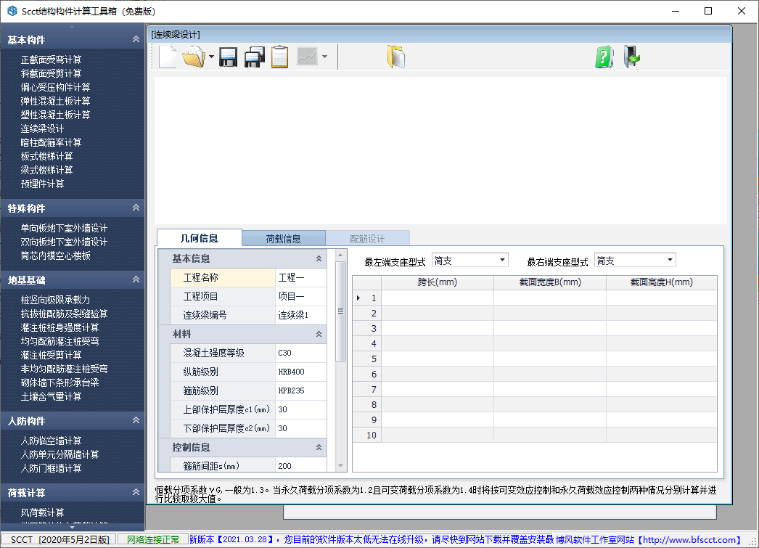
Task: Open 连续梁设计 in sidebar
Action: click(42, 128)
